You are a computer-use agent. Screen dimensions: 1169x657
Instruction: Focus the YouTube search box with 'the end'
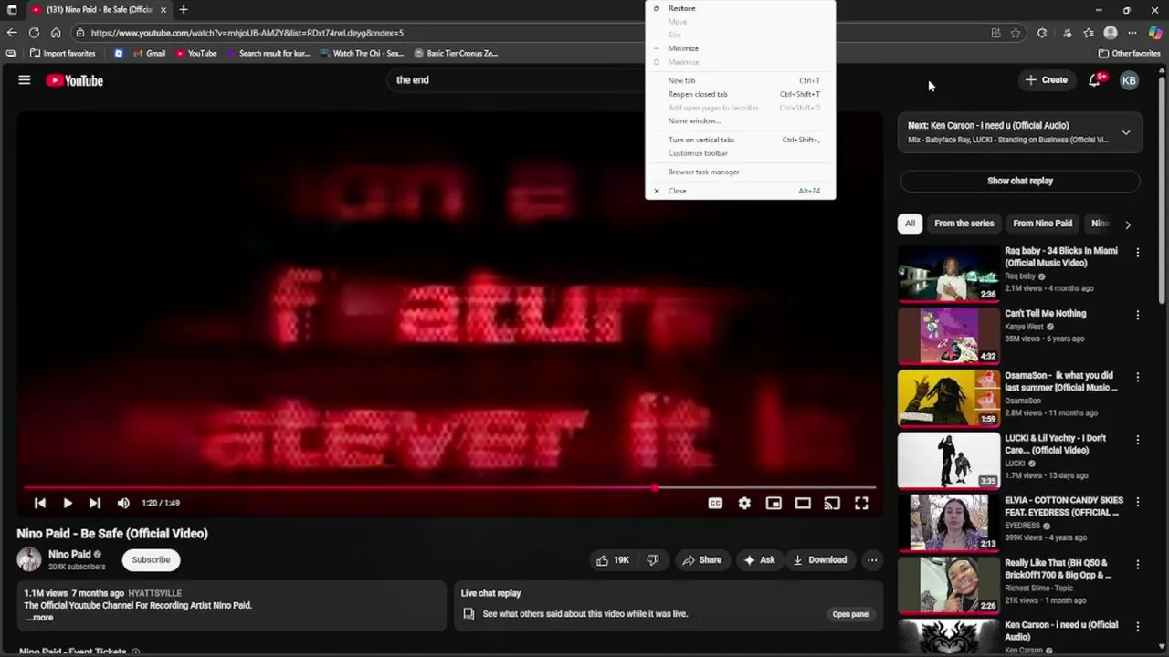point(516,80)
